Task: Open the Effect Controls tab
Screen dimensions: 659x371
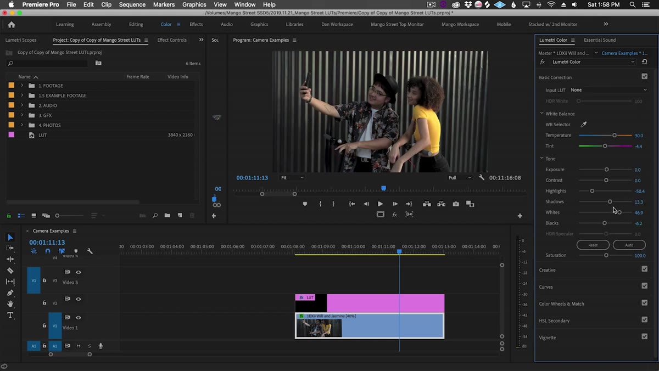Action: tap(172, 40)
